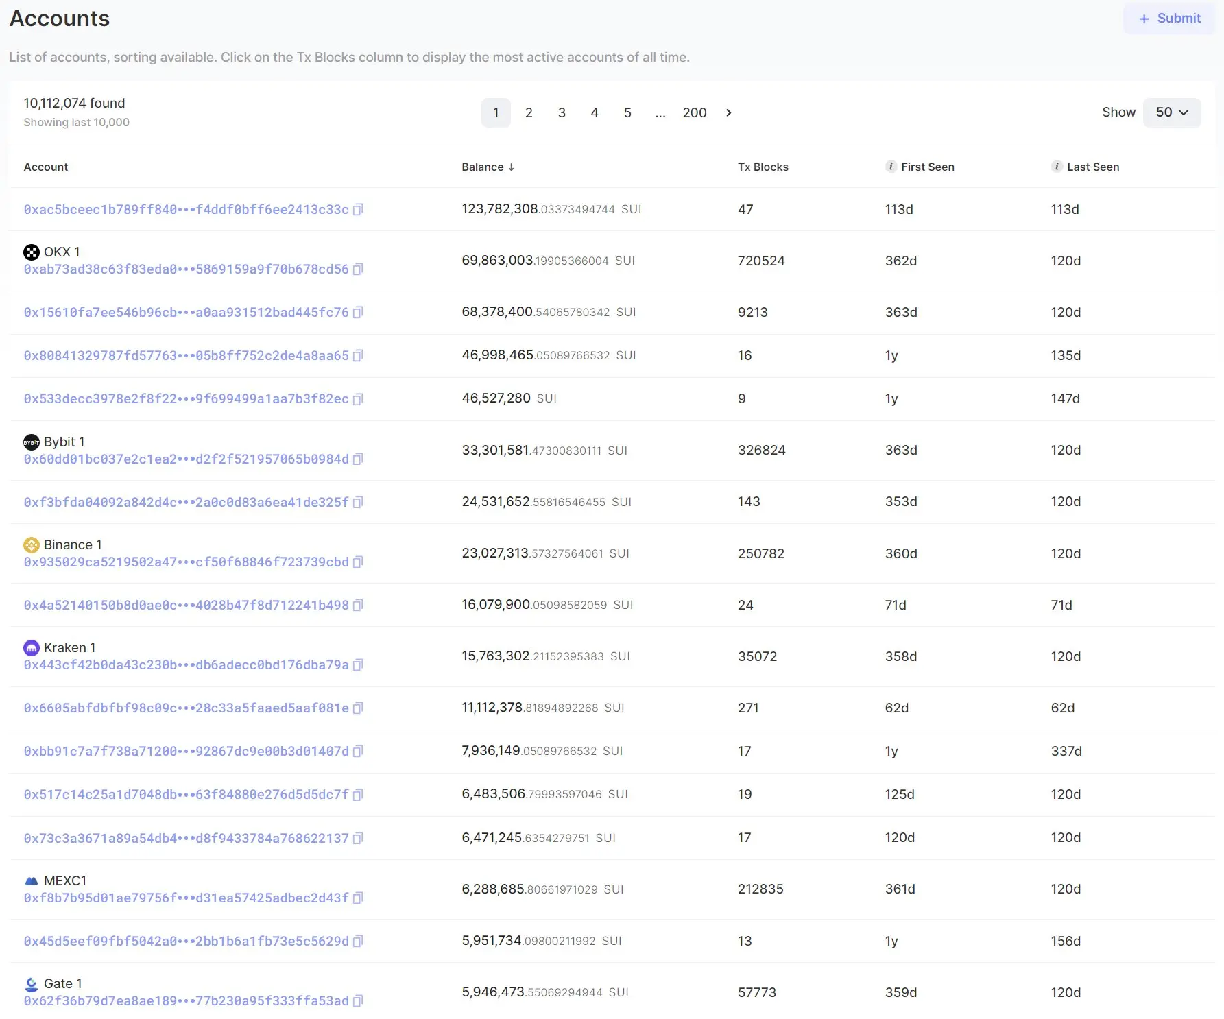Copy the Gate 1 account address
The width and height of the screenshot is (1224, 1019).
[x=357, y=1001]
